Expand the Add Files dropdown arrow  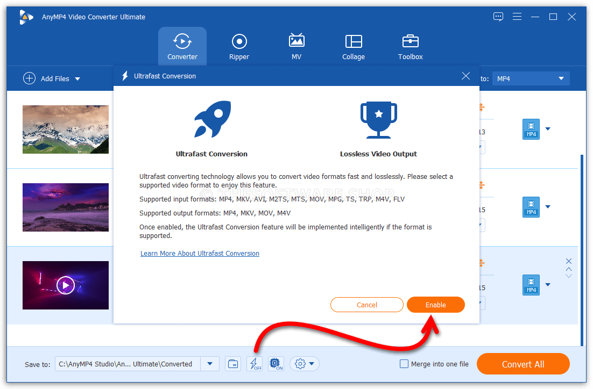[77, 79]
